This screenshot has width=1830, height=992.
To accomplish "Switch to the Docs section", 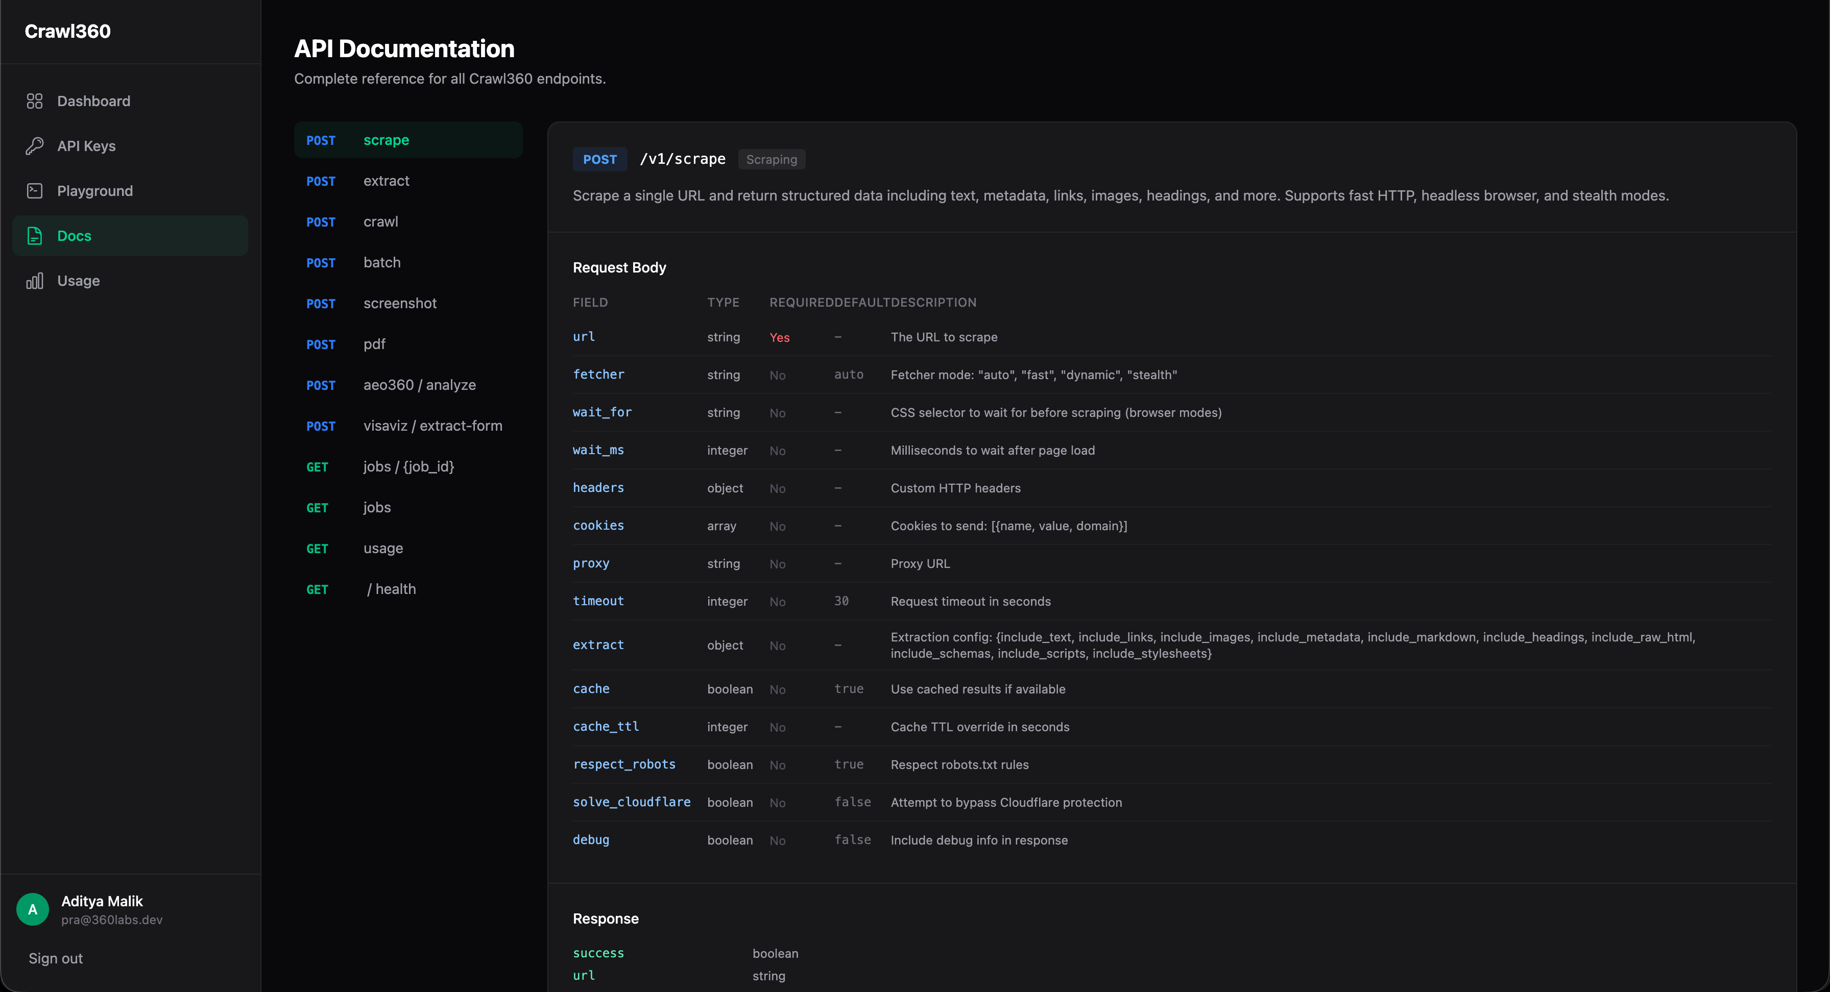I will point(74,236).
